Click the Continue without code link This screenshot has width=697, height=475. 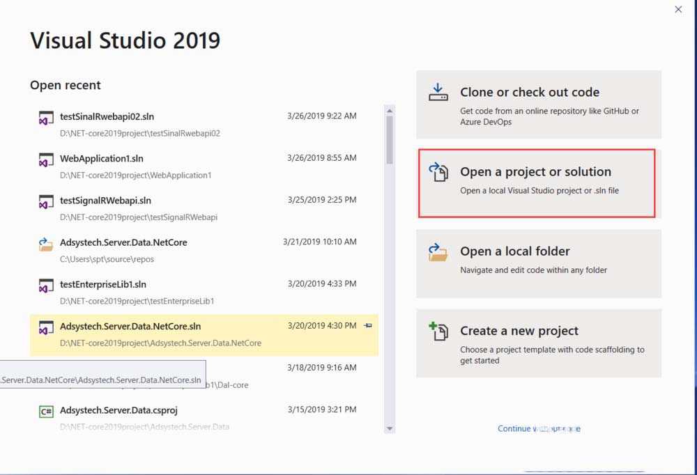538,429
